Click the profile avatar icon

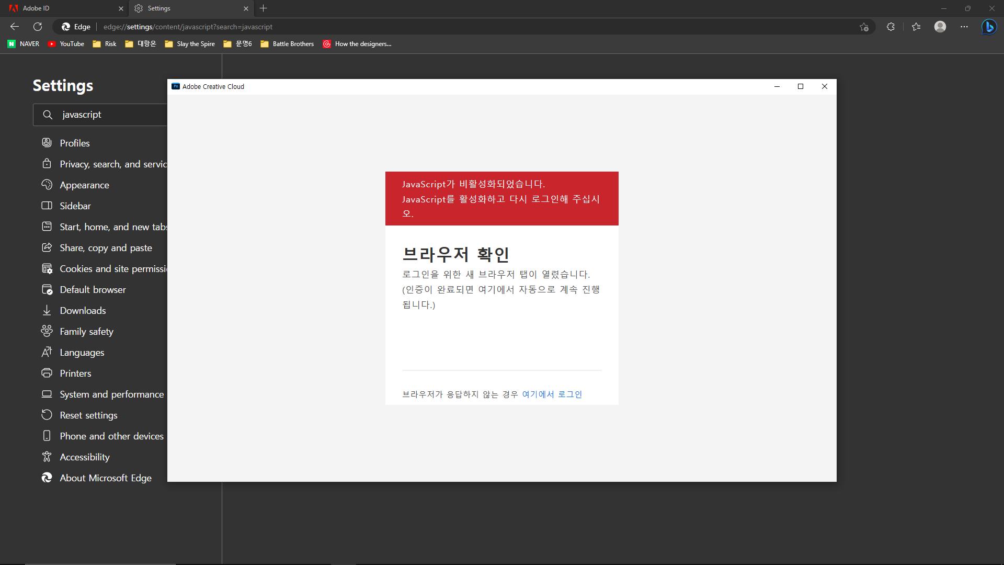[940, 27]
